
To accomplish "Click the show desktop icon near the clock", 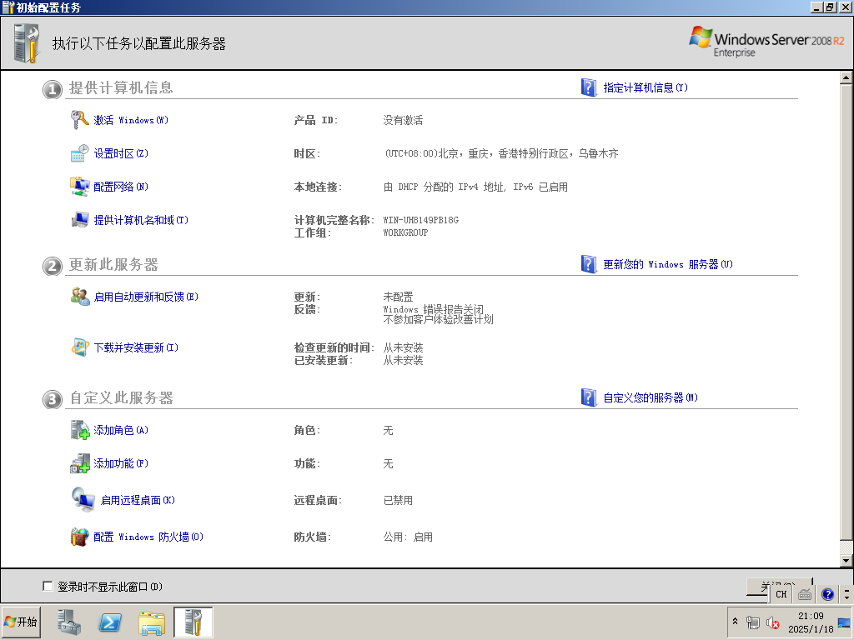I will [x=844, y=622].
